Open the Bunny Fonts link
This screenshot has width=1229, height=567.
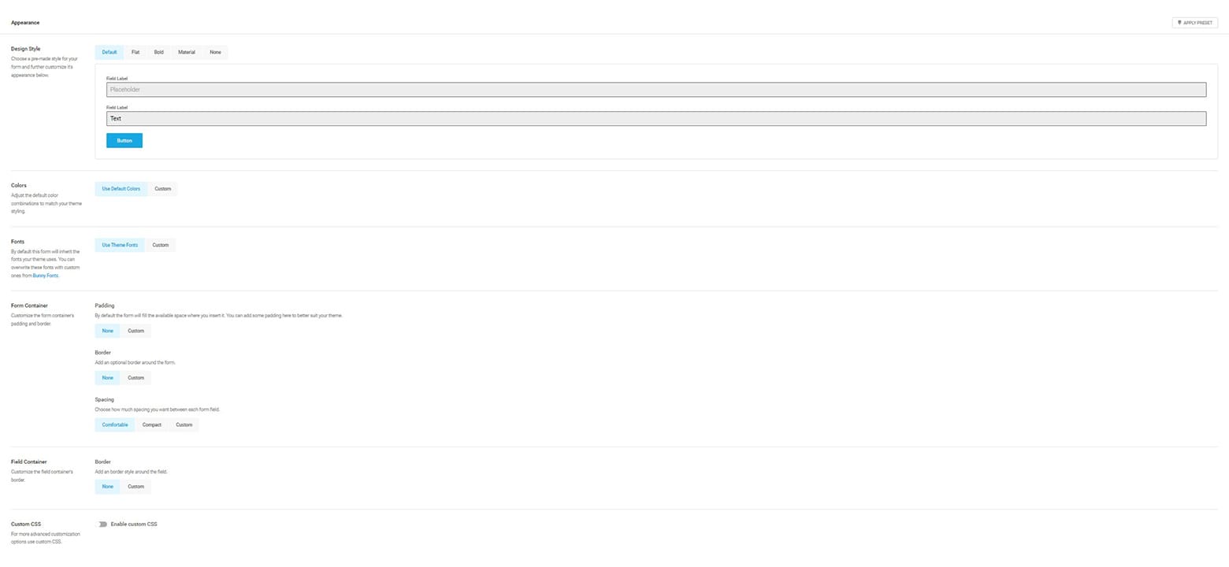coord(45,275)
